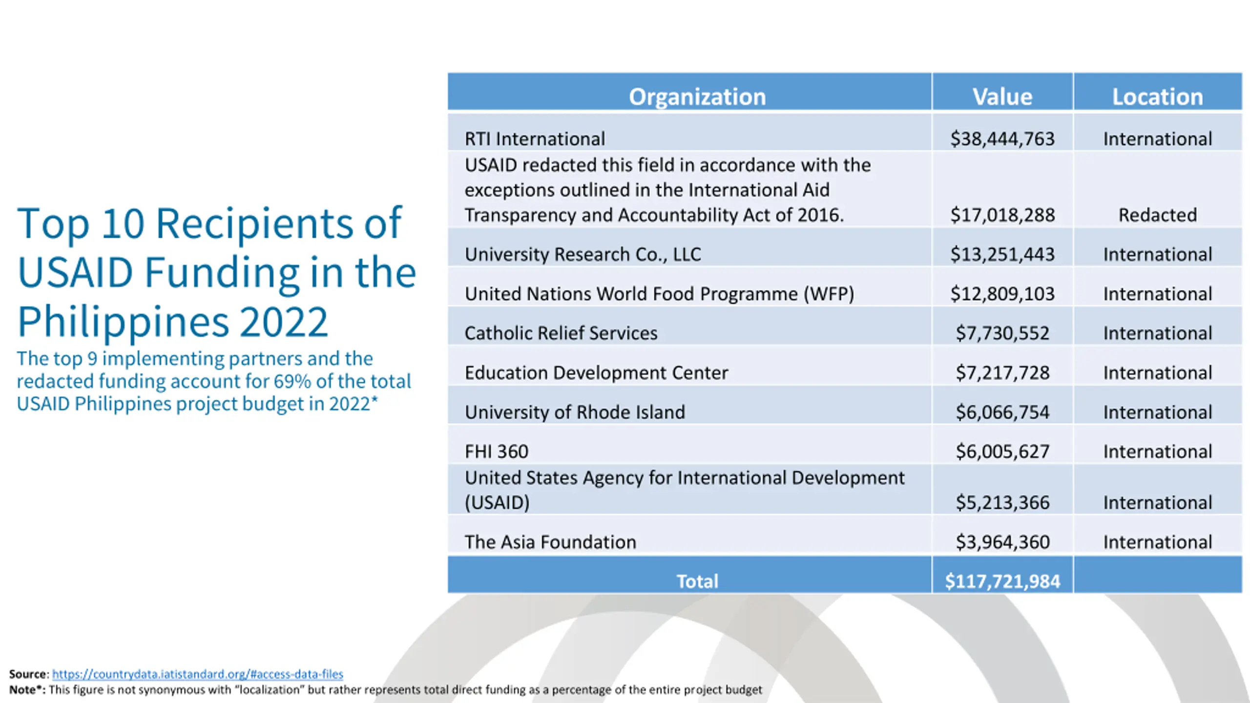Select the FHI 360 cell
Screen dimensions: 1250x703
(x=496, y=451)
